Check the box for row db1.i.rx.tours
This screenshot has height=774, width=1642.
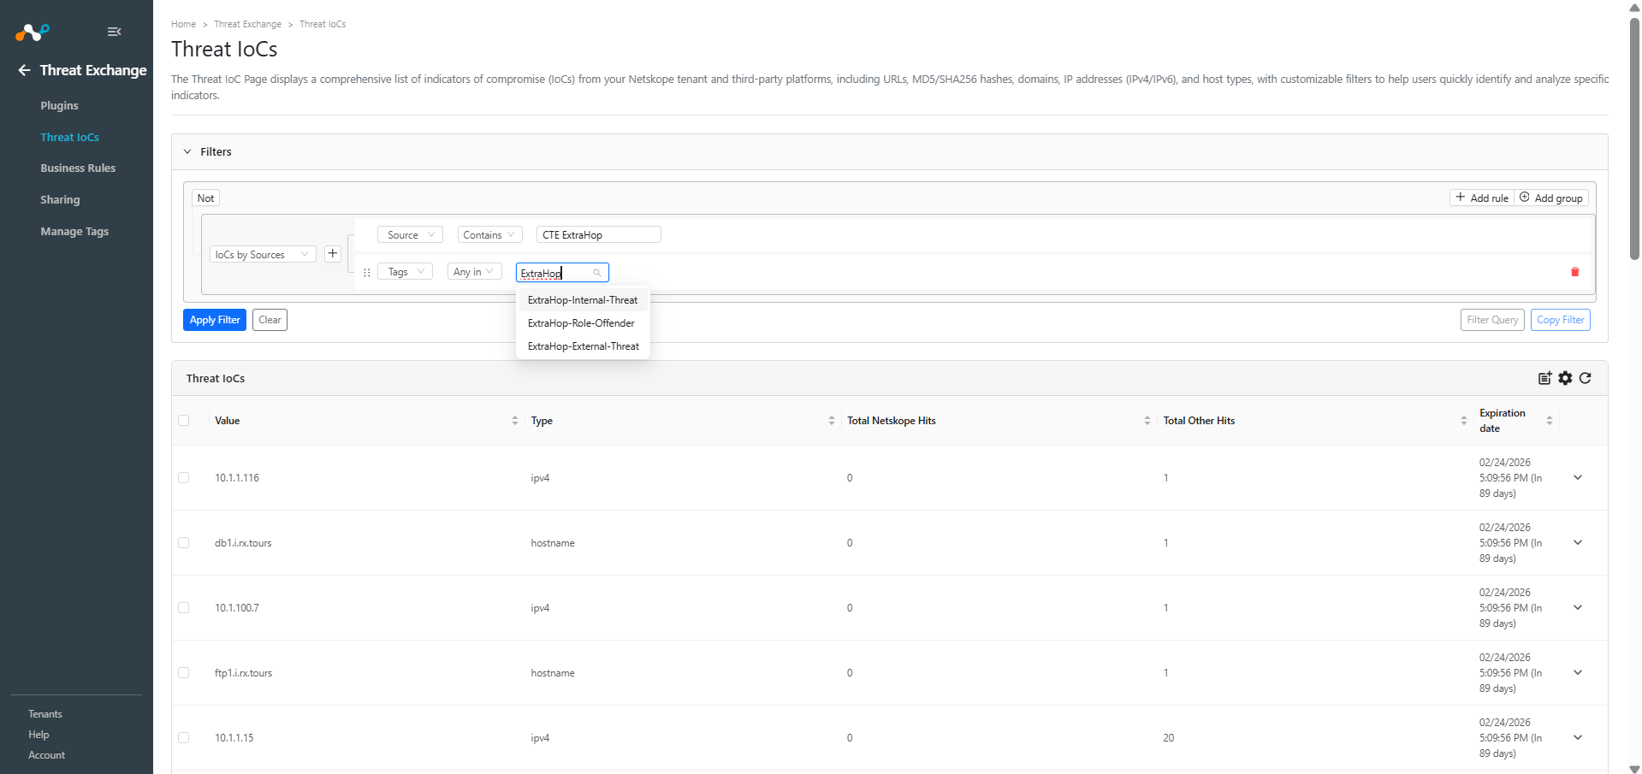click(184, 542)
